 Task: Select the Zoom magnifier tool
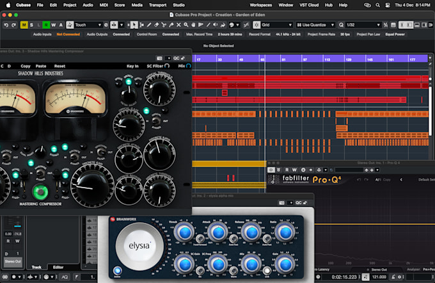[x=186, y=25]
